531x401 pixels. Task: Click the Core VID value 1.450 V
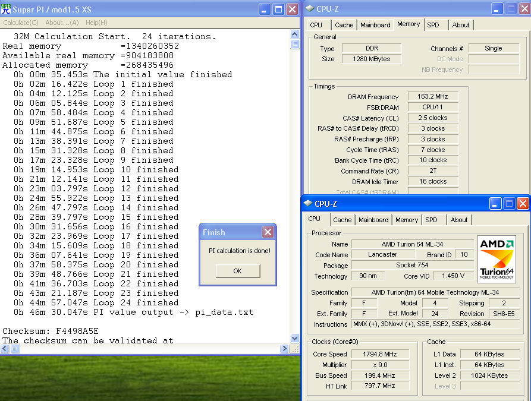coord(453,276)
